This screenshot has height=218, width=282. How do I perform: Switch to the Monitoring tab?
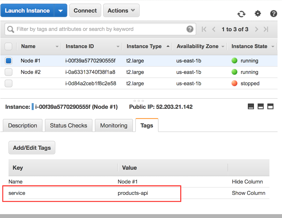114,125
